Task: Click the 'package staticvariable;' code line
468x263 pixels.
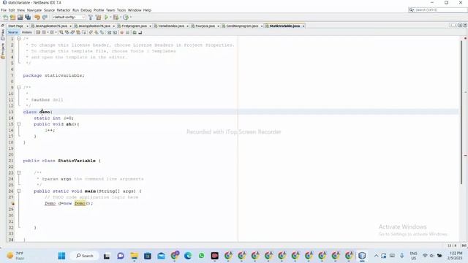Action: (x=53, y=75)
